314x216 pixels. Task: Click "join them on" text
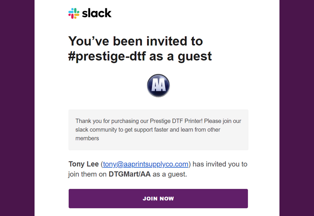click(x=87, y=174)
